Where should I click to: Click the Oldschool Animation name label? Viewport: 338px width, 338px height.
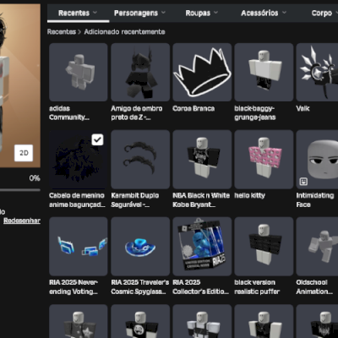point(314,286)
